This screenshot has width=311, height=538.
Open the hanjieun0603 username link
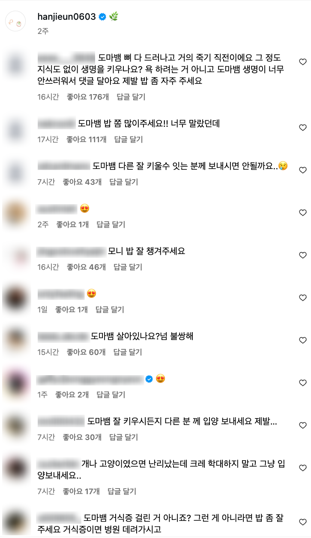pos(66,17)
